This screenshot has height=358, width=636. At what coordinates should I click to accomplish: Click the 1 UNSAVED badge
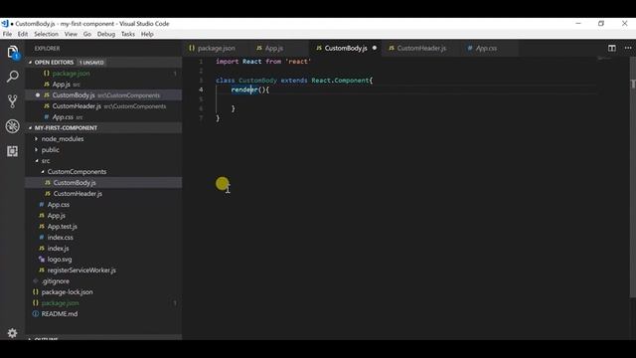[x=91, y=62]
